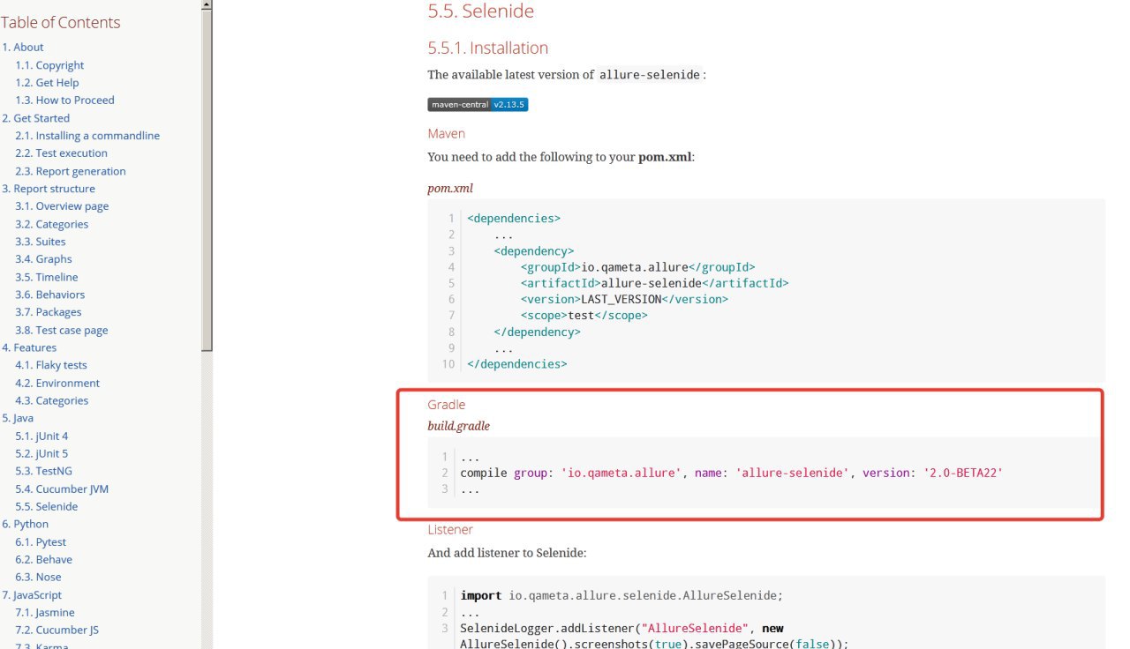This screenshot has width=1130, height=649.
Task: Open '1.2. Get Help' link
Action: tap(47, 83)
